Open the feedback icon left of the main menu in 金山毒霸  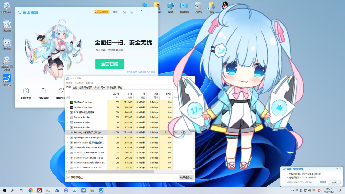132,12
